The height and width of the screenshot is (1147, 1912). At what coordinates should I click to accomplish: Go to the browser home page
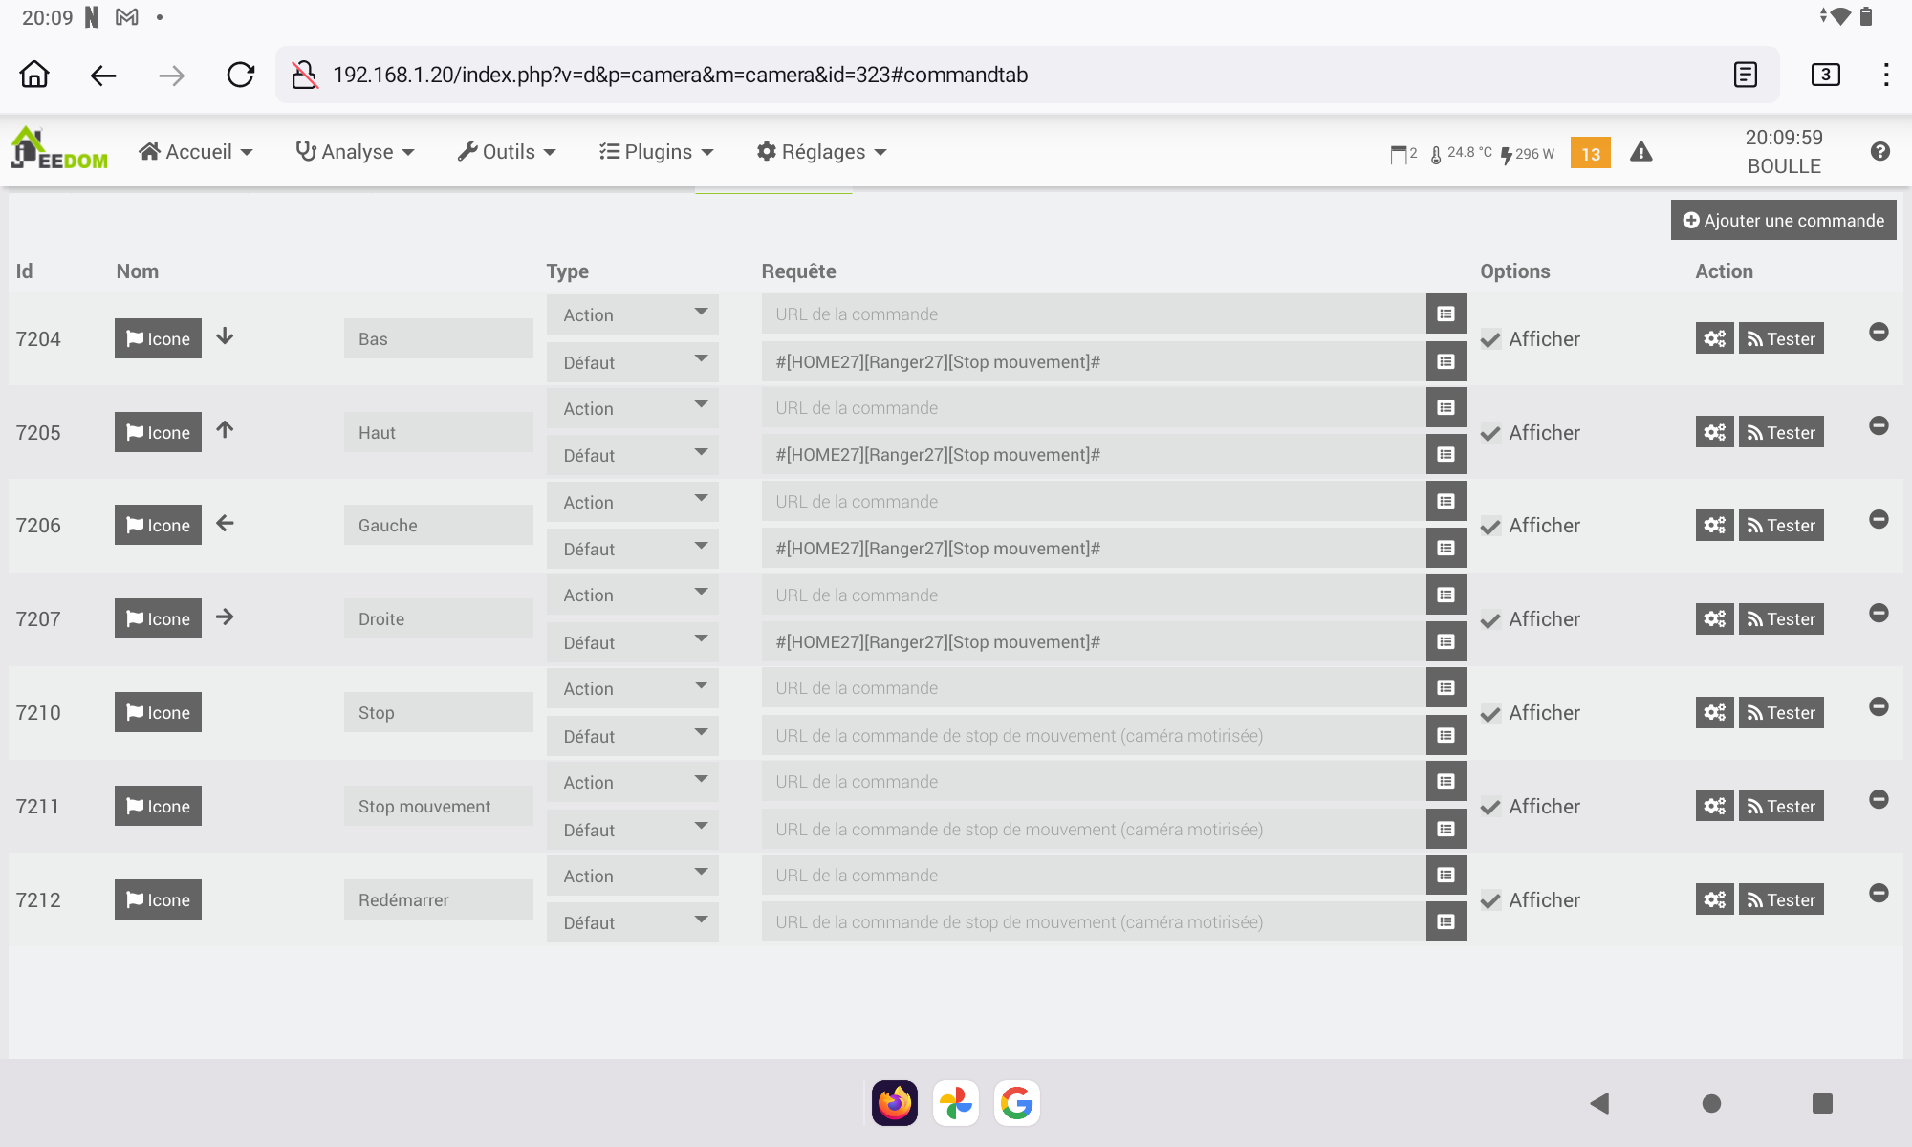pos(34,75)
